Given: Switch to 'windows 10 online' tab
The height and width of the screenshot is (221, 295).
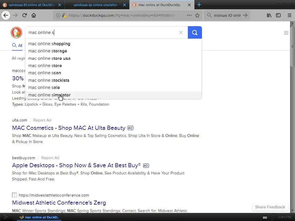Looking at the screenshot, I should click(32, 5).
